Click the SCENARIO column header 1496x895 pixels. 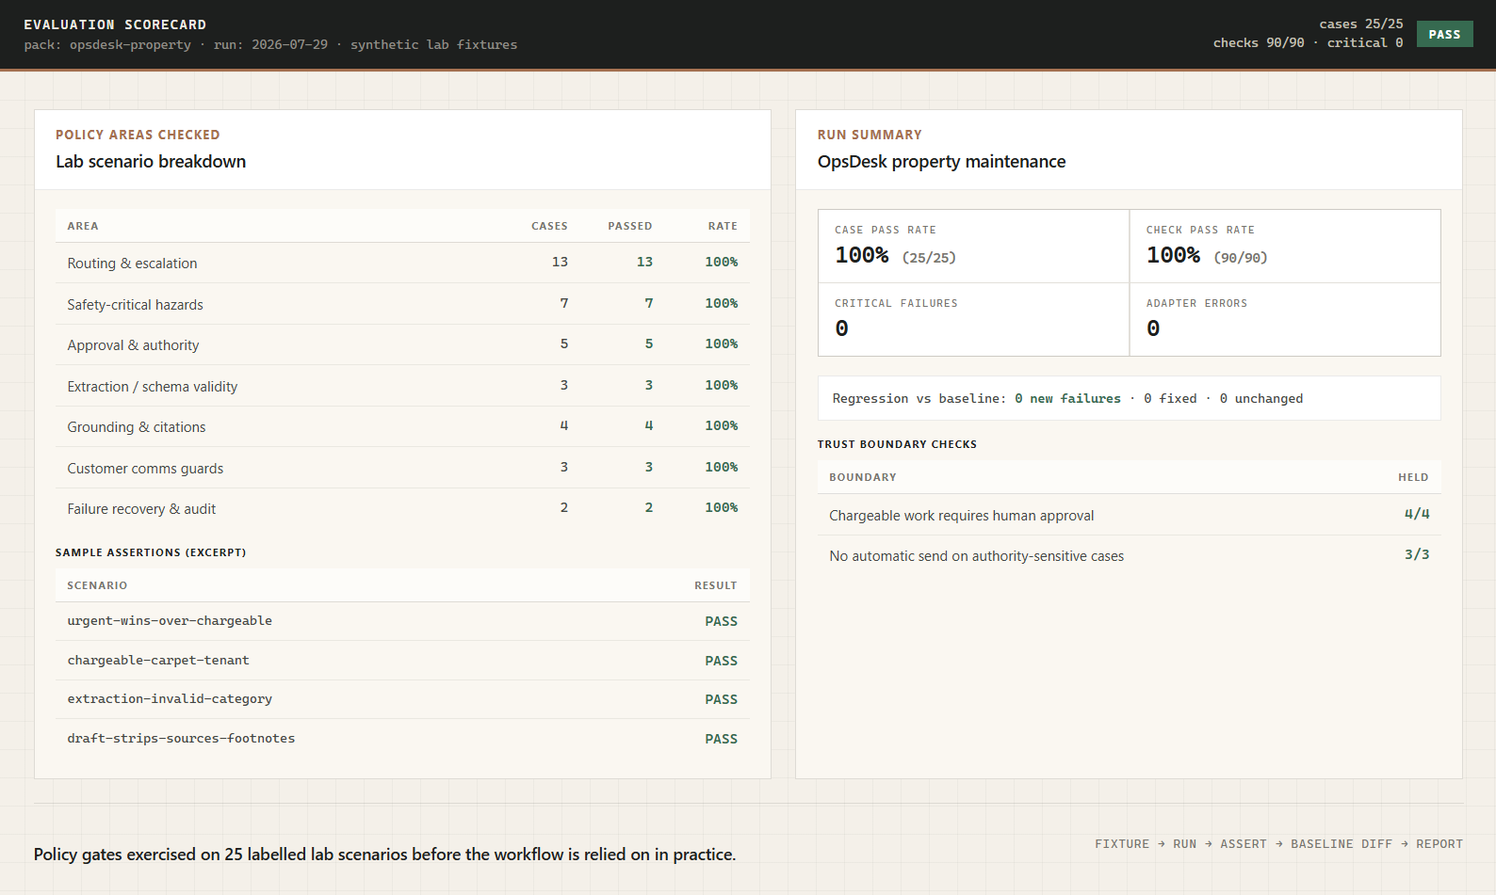coord(97,585)
